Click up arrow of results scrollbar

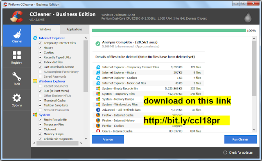tap(254, 38)
